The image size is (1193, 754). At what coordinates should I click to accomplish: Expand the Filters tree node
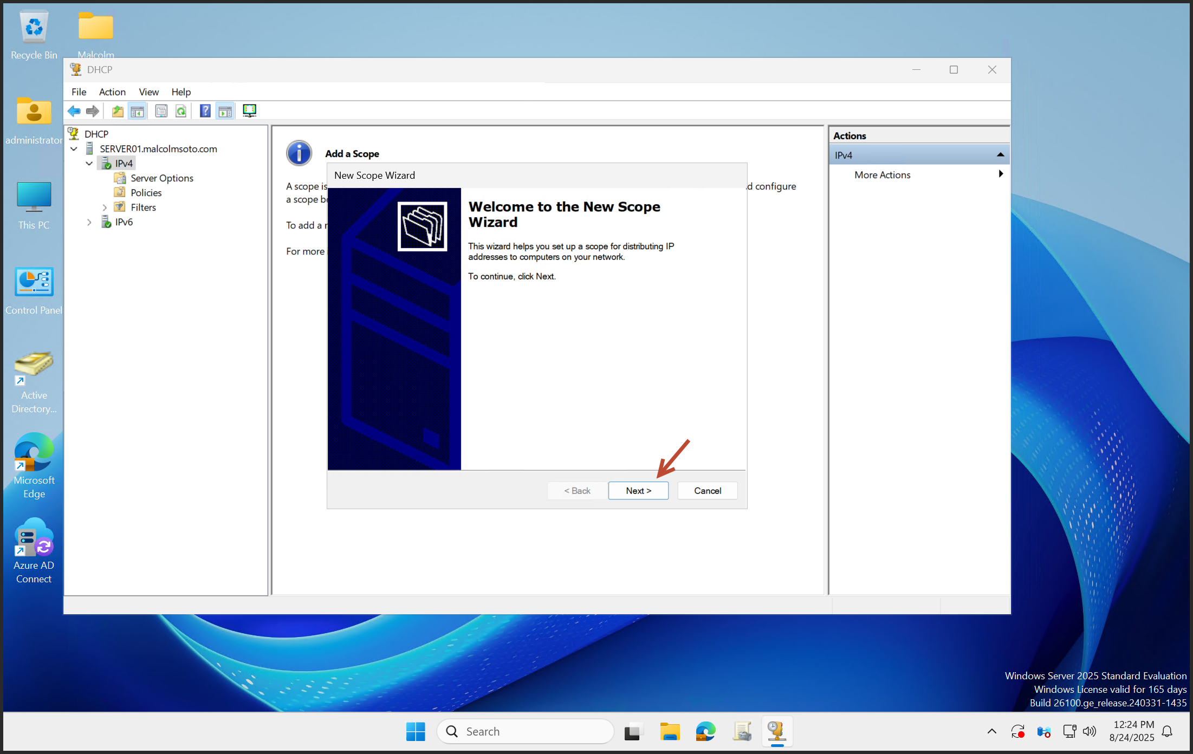105,207
